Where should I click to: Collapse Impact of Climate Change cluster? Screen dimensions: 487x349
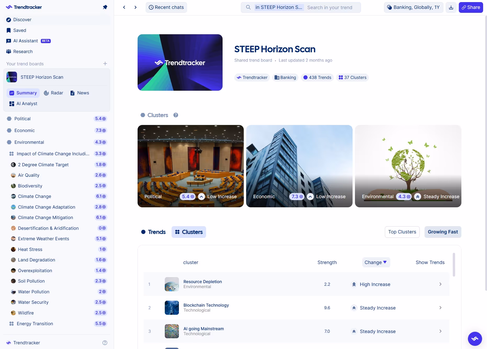point(57,154)
